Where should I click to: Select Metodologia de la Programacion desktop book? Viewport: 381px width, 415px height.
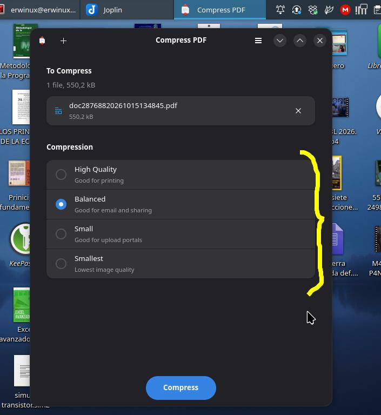click(22, 41)
